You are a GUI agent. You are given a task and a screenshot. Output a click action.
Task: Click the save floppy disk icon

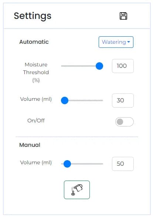click(x=123, y=16)
